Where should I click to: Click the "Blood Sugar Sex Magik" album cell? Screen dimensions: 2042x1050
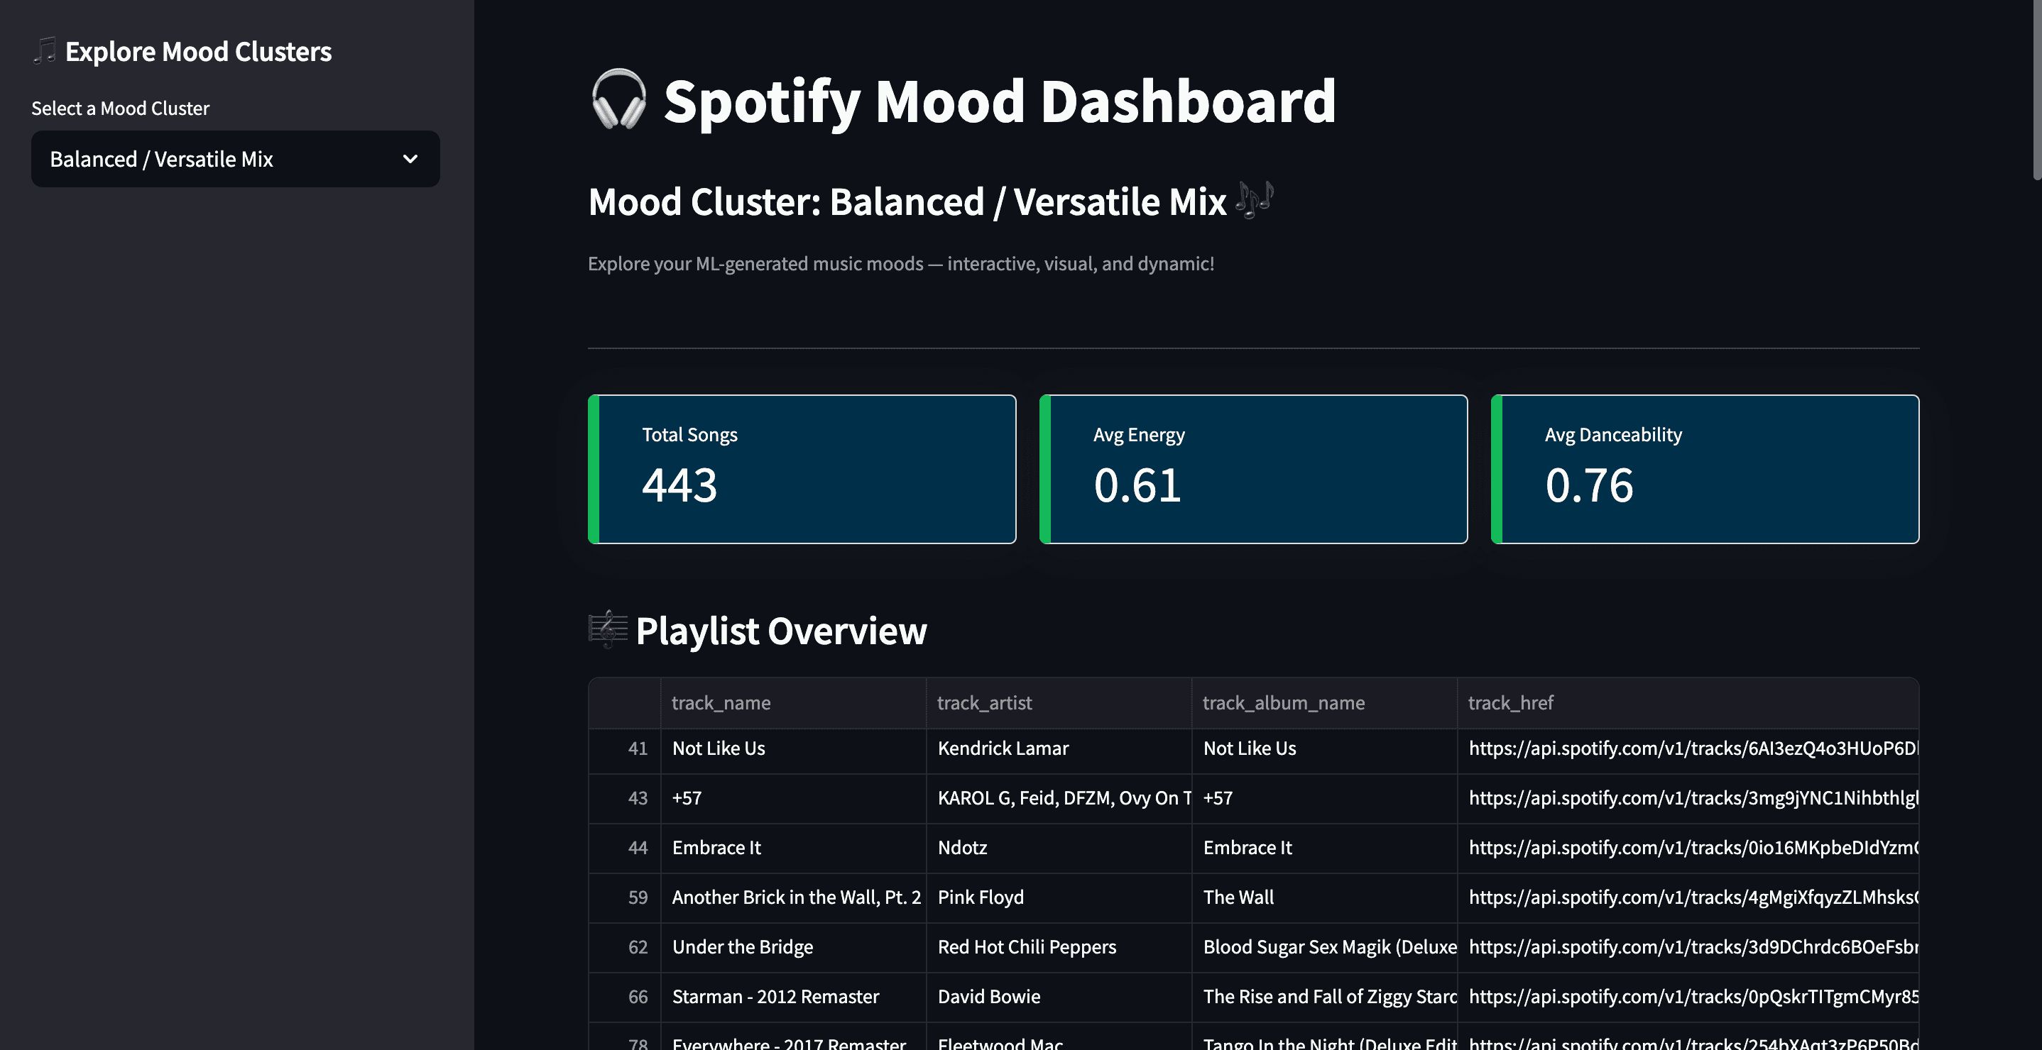tap(1325, 948)
